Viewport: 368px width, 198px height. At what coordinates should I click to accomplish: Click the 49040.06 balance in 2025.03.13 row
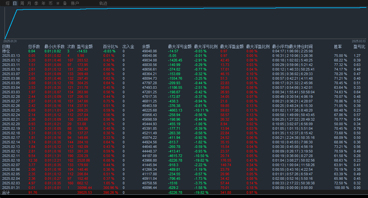[x=149, y=56]
